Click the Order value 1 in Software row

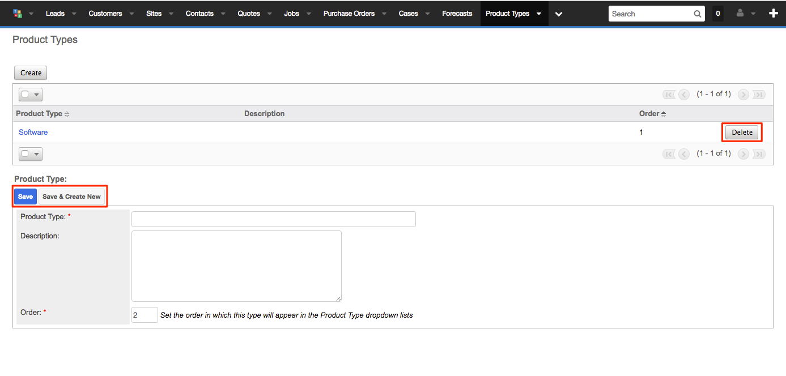(x=641, y=132)
